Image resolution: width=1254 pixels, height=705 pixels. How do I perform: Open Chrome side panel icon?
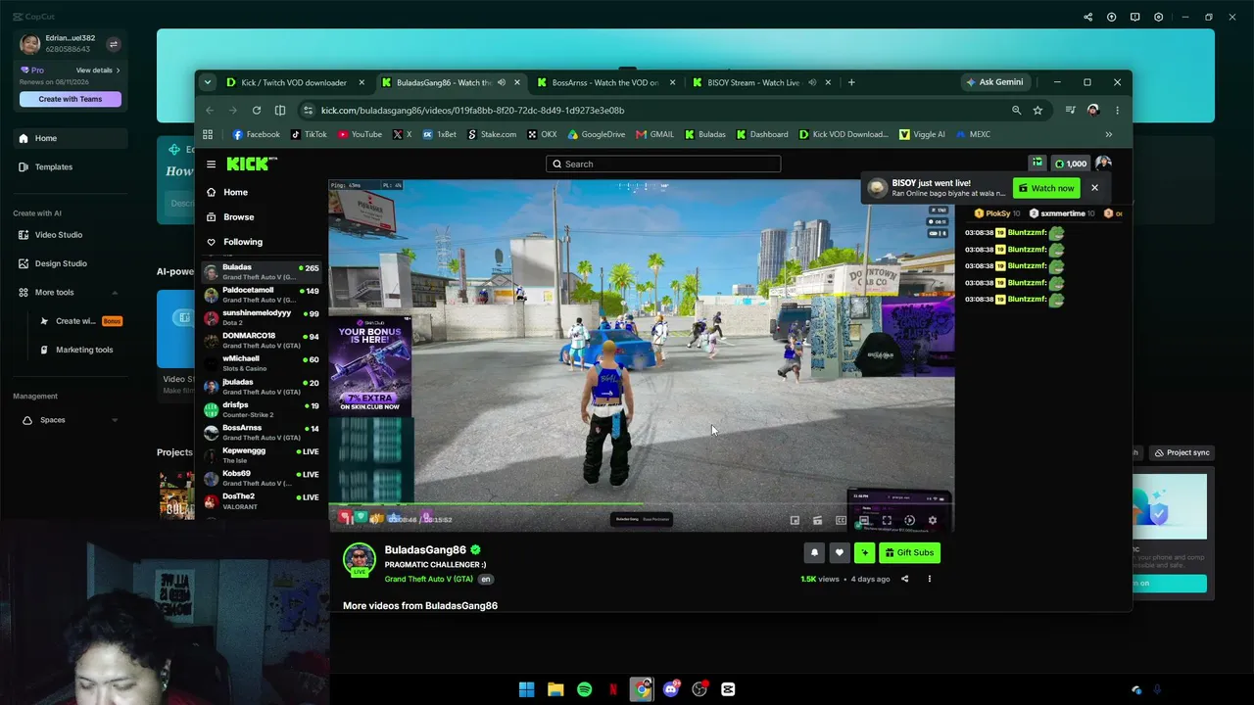(280, 111)
